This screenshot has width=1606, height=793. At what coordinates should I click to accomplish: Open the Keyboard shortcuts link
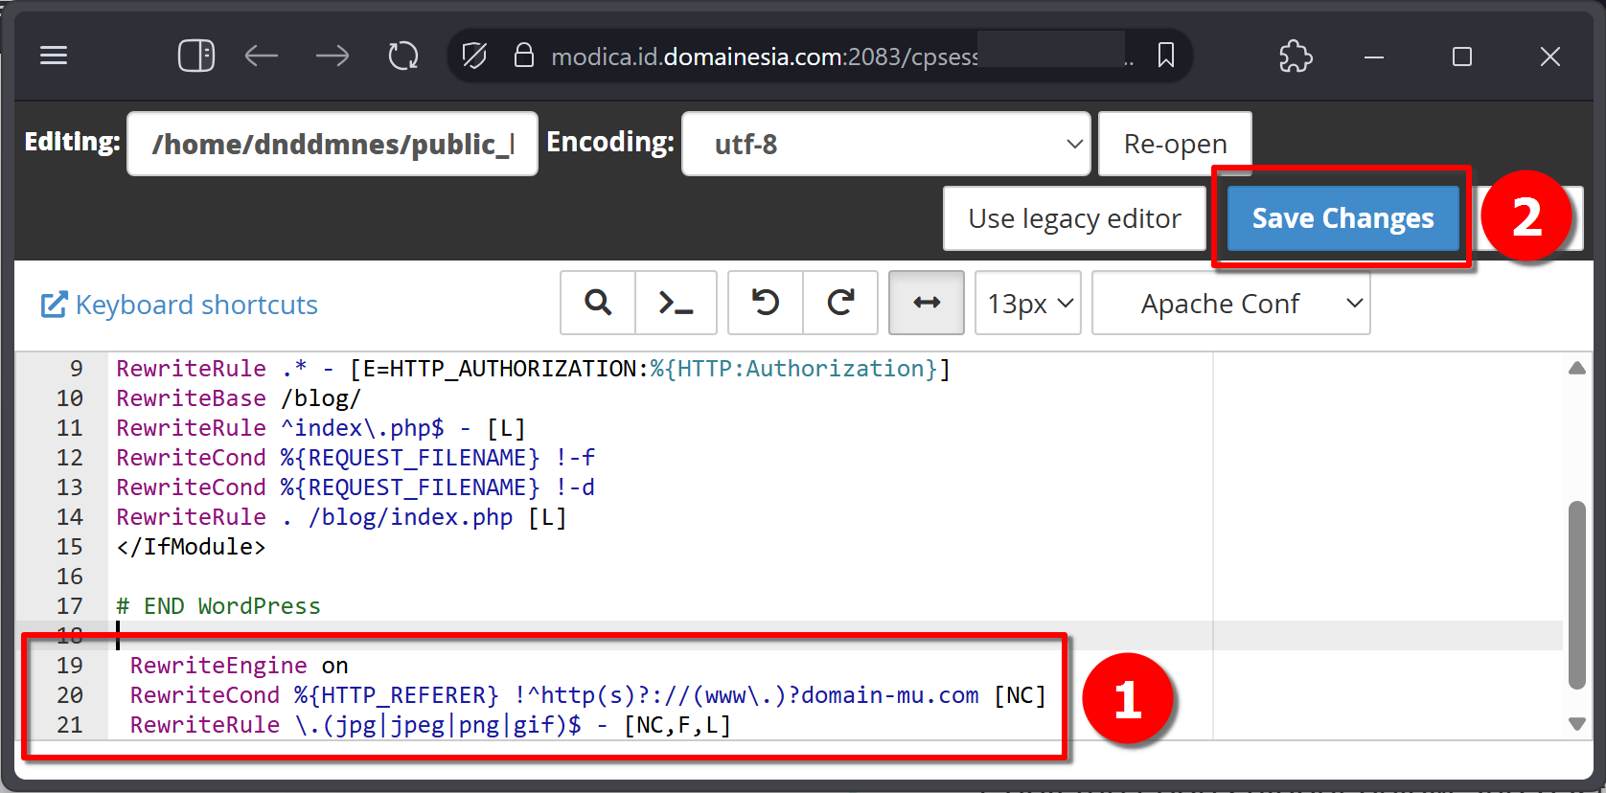[x=179, y=305]
